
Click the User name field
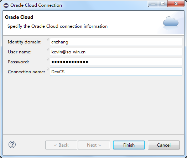pyautogui.click(x=116, y=52)
